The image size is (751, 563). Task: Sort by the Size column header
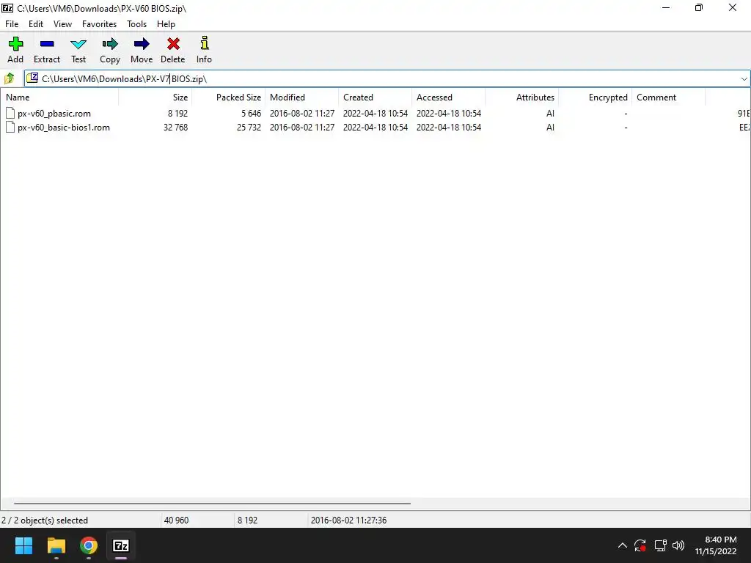155,97
